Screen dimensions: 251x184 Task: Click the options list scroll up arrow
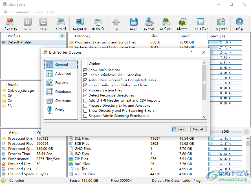204,63
